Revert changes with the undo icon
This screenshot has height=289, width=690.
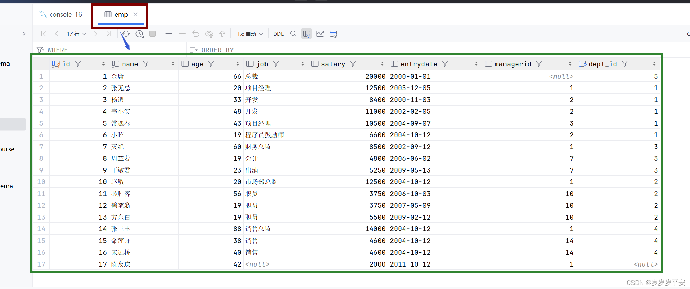click(196, 34)
